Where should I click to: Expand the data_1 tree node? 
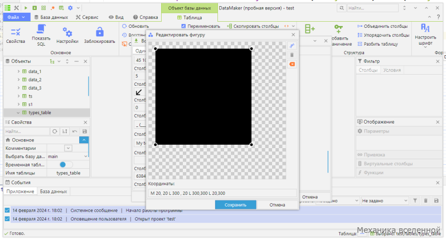click(x=18, y=72)
